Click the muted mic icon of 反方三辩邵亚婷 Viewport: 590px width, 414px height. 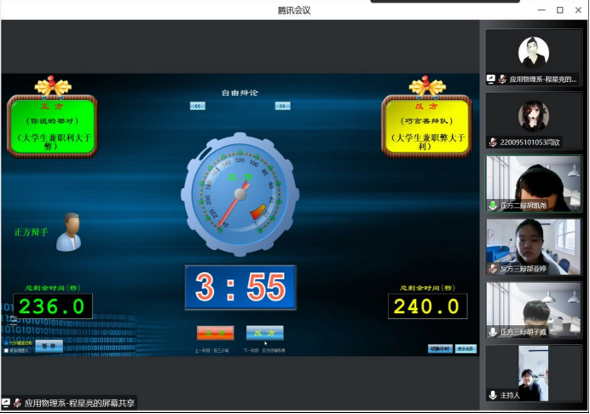pos(493,269)
